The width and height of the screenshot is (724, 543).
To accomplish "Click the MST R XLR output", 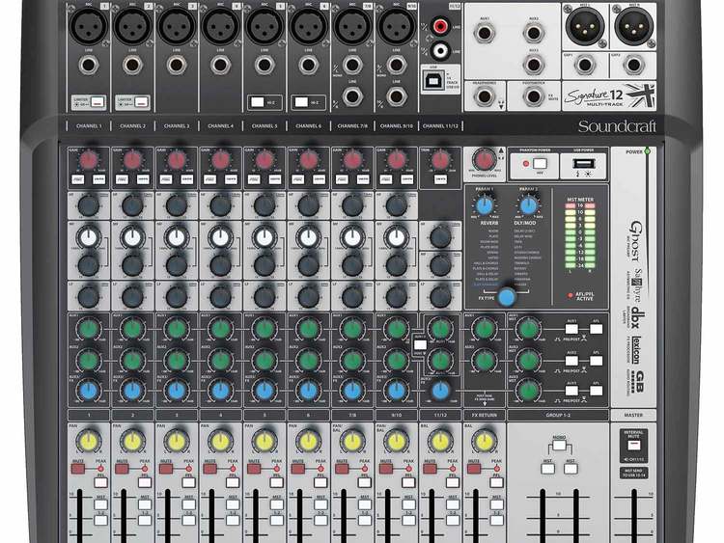I will (634, 26).
